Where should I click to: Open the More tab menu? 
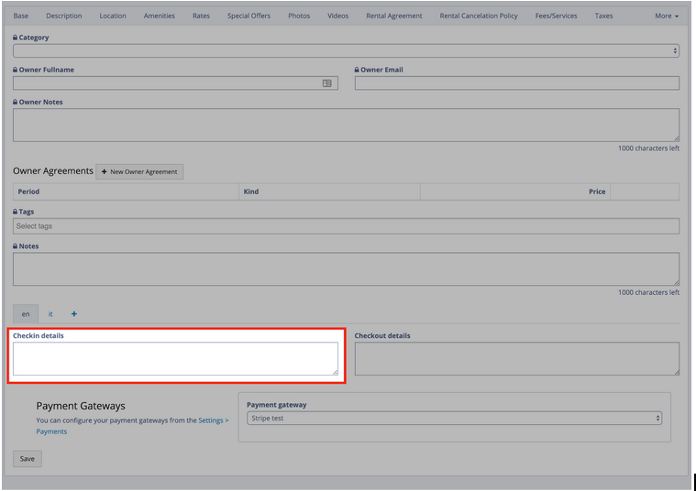[667, 16]
